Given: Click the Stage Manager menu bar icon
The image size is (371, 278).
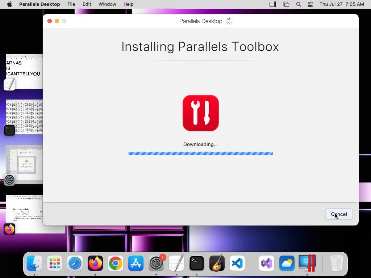Looking at the screenshot, I should [286, 4].
